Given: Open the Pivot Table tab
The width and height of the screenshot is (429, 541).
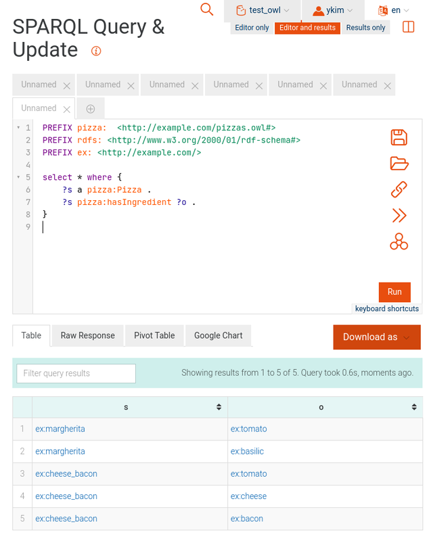Looking at the screenshot, I should click(154, 335).
